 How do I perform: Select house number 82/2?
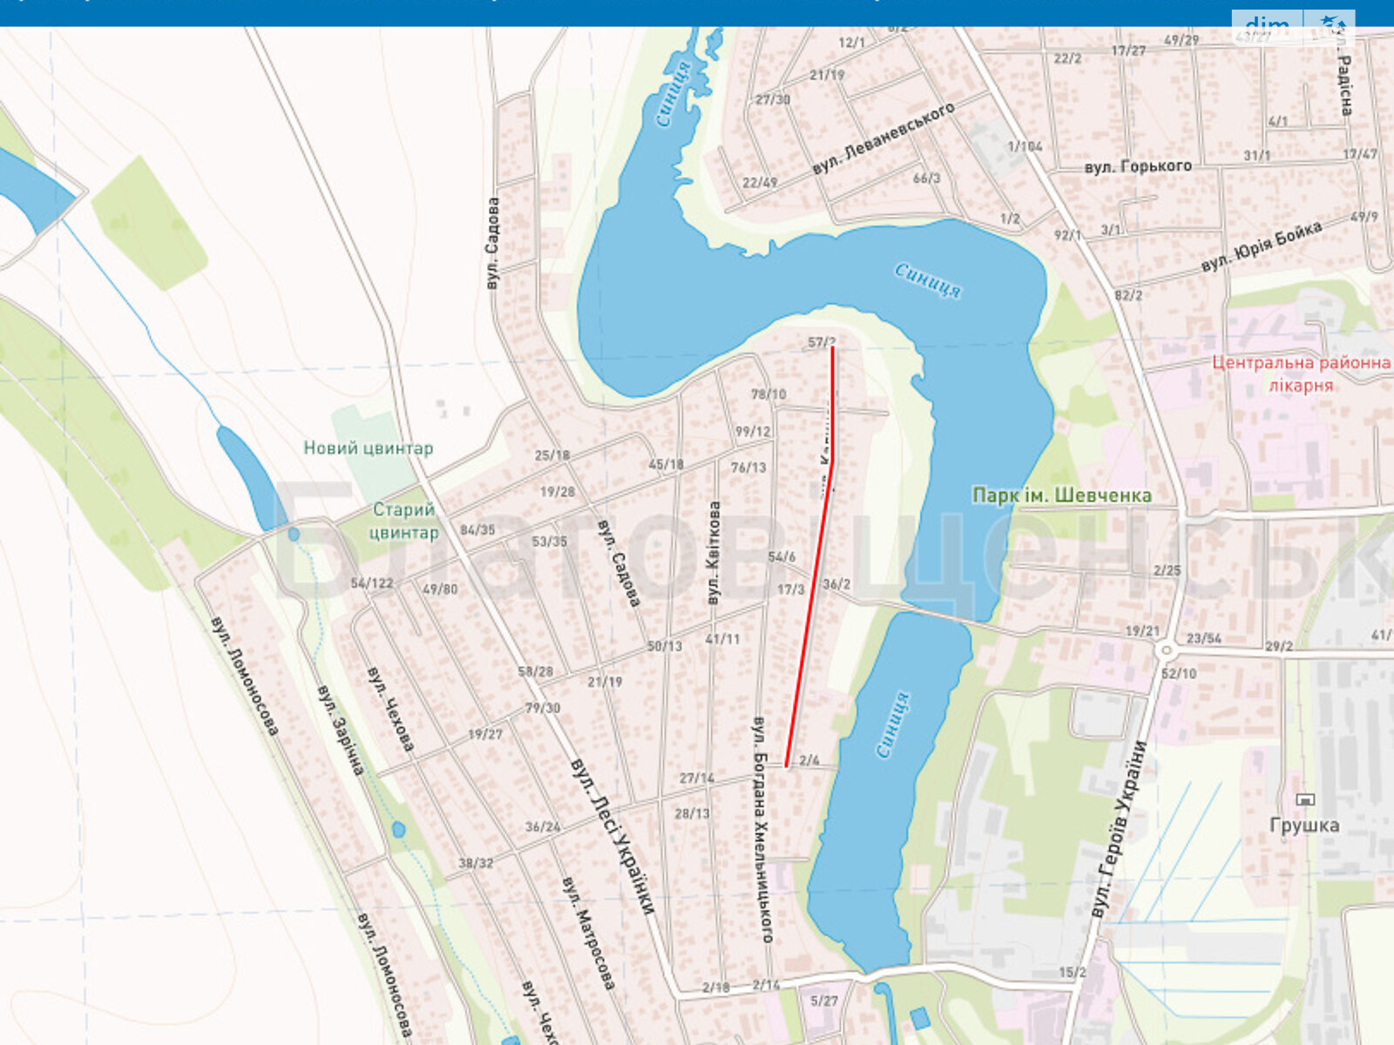(x=1128, y=295)
